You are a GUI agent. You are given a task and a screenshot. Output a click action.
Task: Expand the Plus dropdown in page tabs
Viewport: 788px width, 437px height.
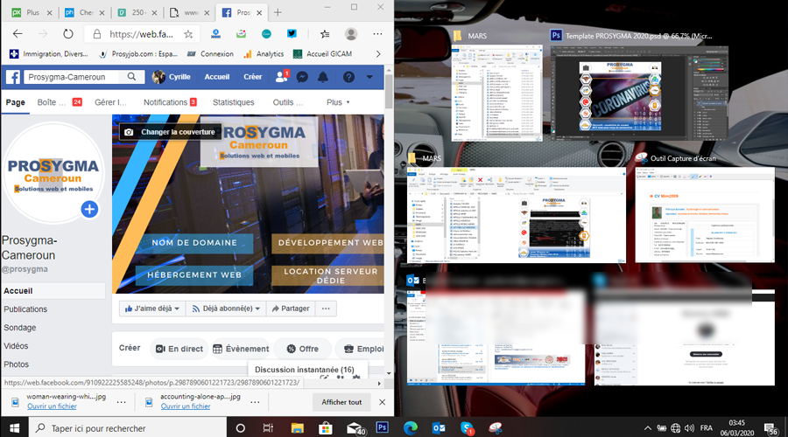point(338,102)
